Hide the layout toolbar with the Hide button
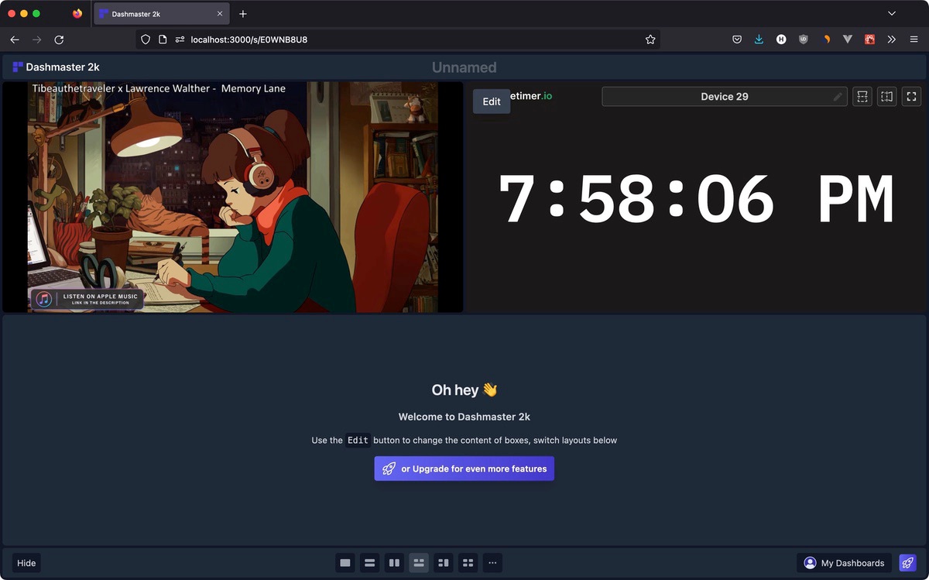The height and width of the screenshot is (580, 929). click(26, 562)
